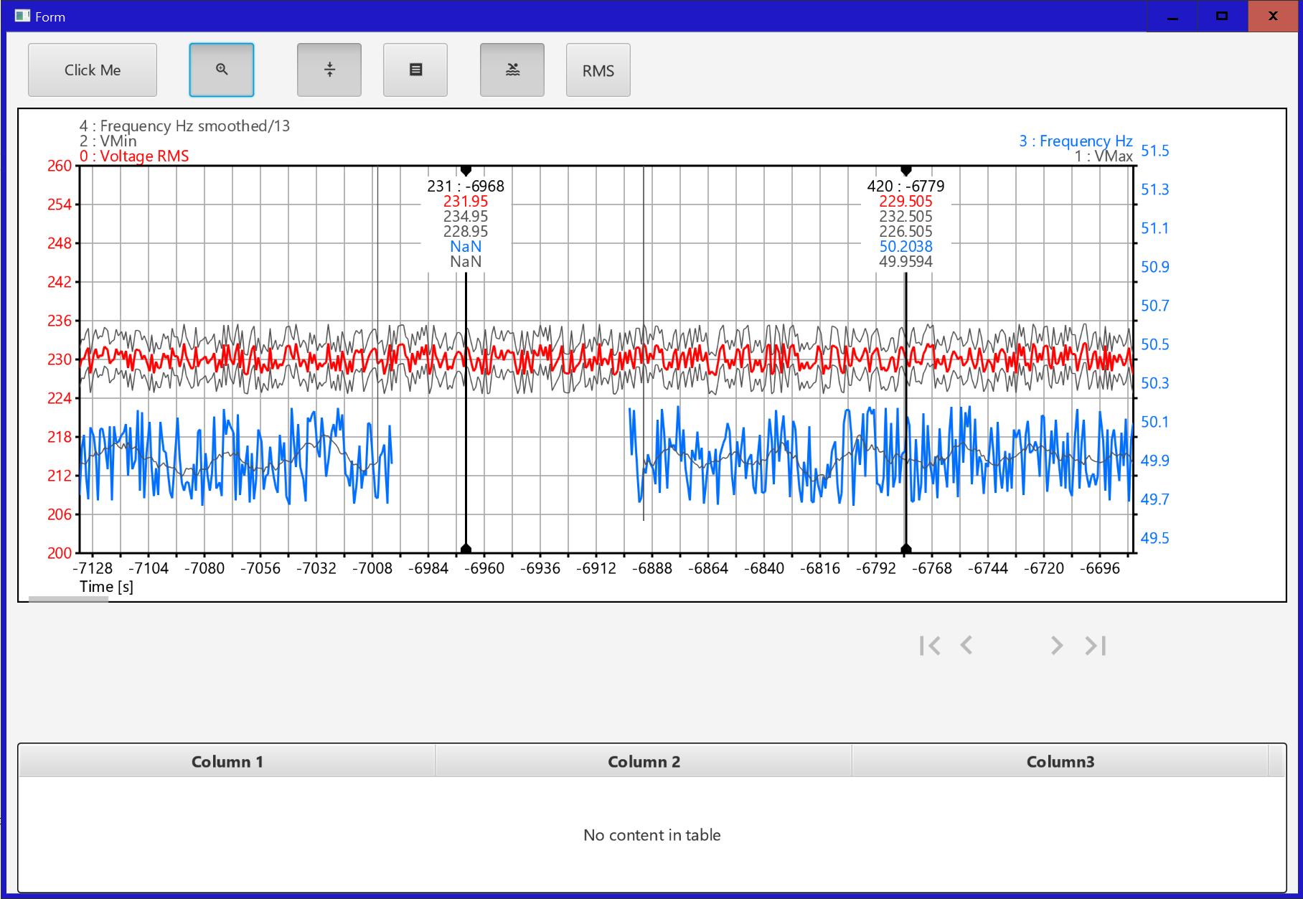Click the horizontal scrollbar below the chart
Screen dimensions: 1303x899
point(68,598)
